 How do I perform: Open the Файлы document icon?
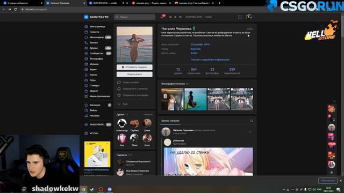tap(86, 110)
